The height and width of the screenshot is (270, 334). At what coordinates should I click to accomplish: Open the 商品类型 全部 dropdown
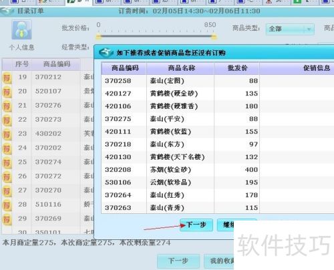(x=290, y=29)
